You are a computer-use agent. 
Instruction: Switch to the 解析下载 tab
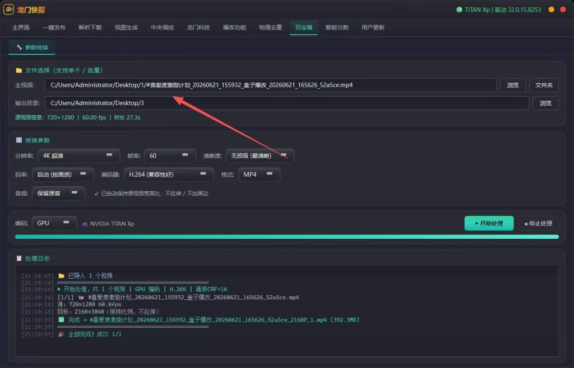coord(90,27)
